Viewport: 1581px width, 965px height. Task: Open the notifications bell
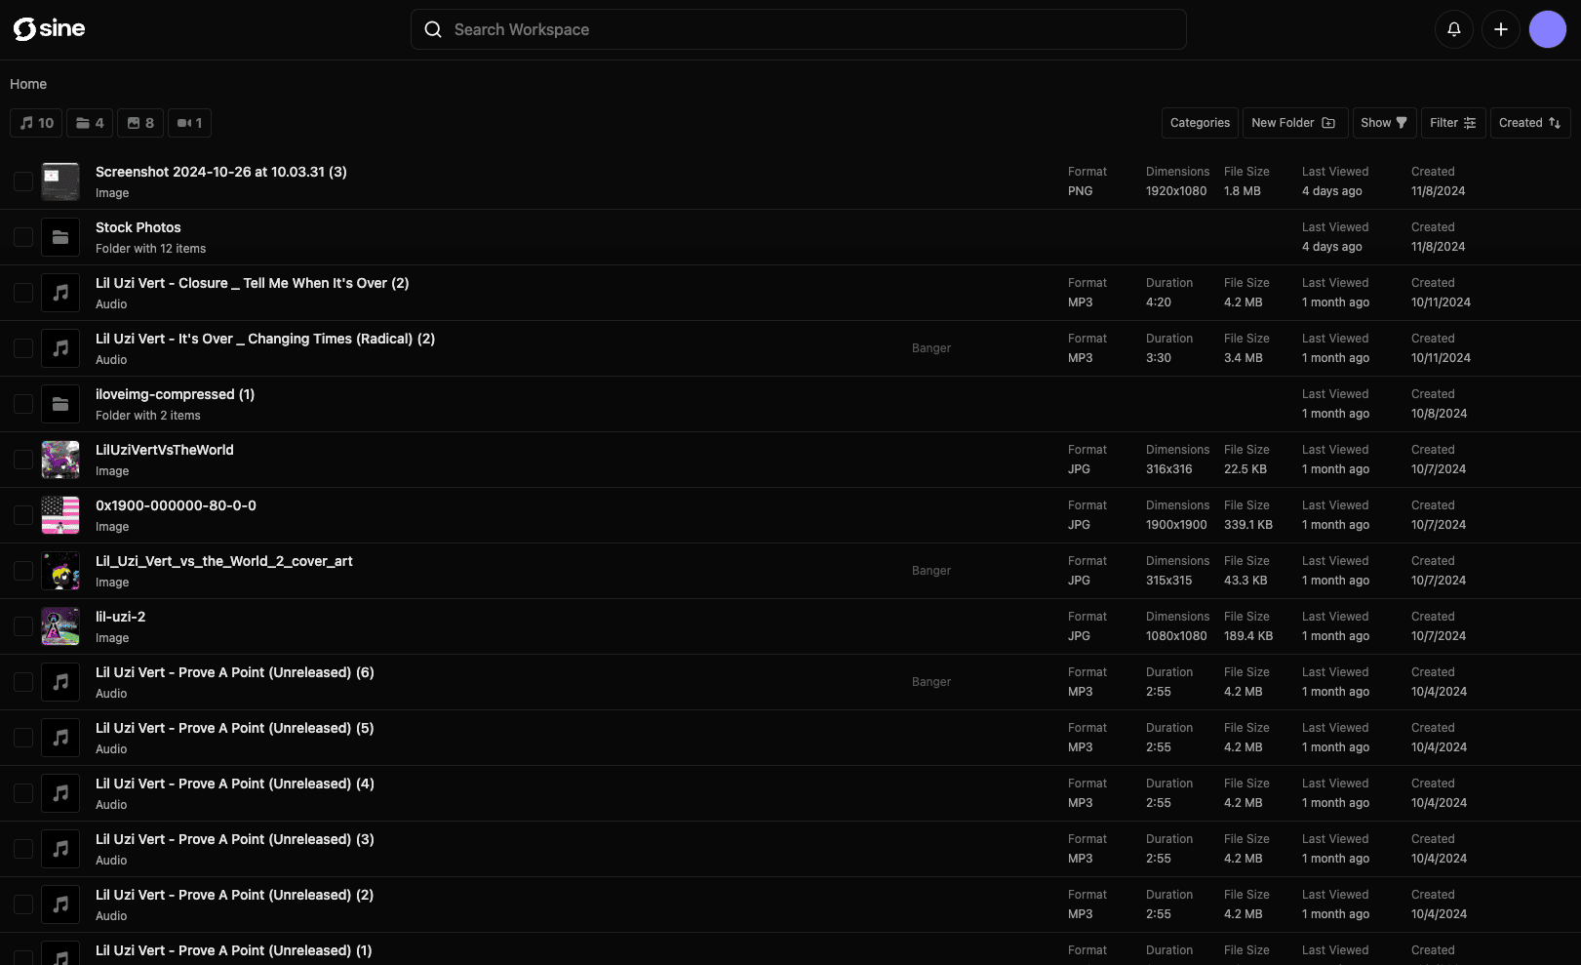1453,29
